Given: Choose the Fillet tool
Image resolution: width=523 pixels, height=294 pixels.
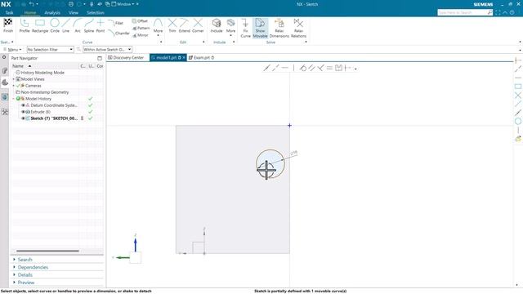Looking at the screenshot, I should coord(116,23).
